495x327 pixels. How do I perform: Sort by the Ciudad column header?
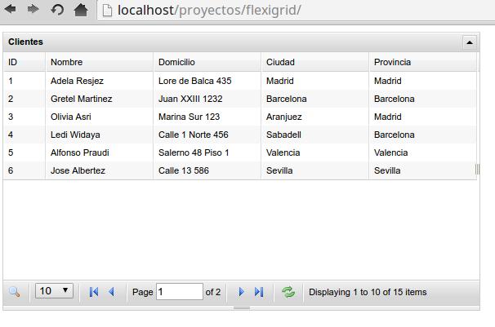point(280,62)
